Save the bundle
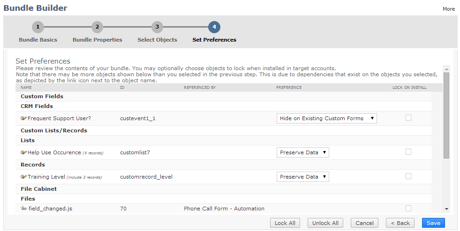The height and width of the screenshot is (231, 460). (x=433, y=223)
